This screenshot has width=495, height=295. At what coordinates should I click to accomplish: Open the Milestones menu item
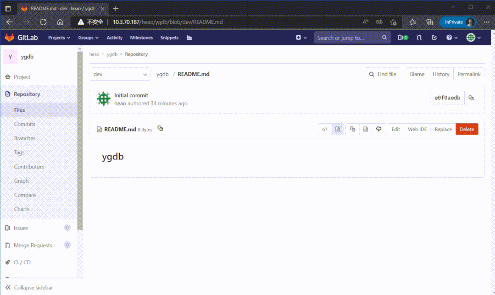[141, 38]
